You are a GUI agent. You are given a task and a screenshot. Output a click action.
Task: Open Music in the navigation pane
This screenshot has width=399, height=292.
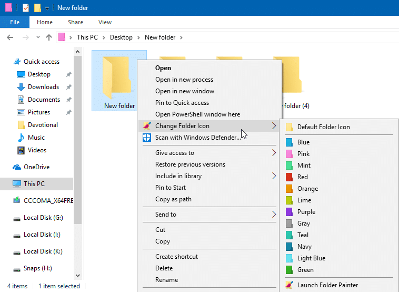(31, 138)
